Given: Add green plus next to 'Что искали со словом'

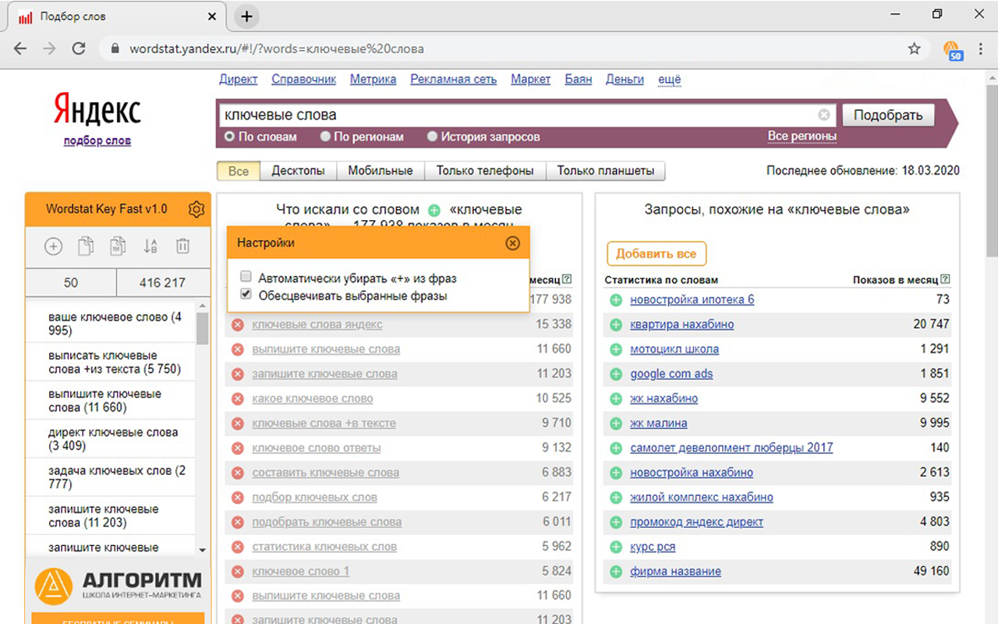Looking at the screenshot, I should coord(434,210).
